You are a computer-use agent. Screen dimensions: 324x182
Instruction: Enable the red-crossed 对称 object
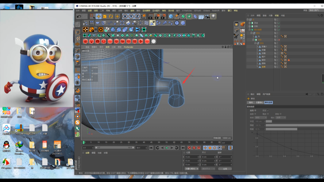coord(279,40)
